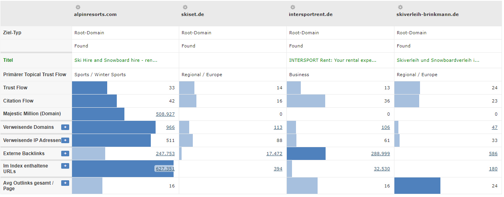The image size is (504, 197).
Task: Open the 17.472 external backlinks link
Action: [274, 154]
